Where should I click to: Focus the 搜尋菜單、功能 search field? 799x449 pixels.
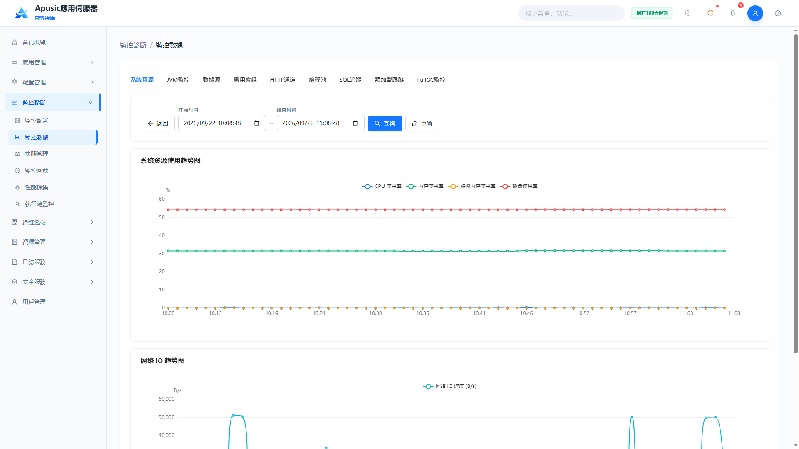571,13
